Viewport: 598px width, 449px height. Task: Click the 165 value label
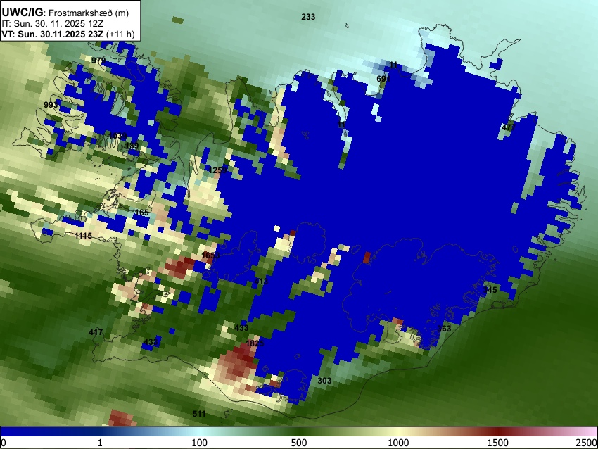coord(142,213)
